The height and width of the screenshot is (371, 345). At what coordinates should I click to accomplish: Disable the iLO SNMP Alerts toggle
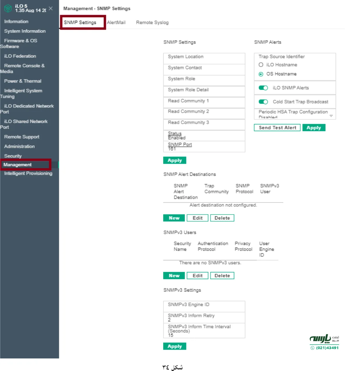(263, 88)
